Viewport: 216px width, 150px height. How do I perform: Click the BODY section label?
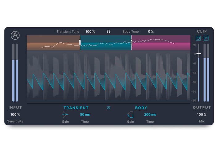click(141, 108)
